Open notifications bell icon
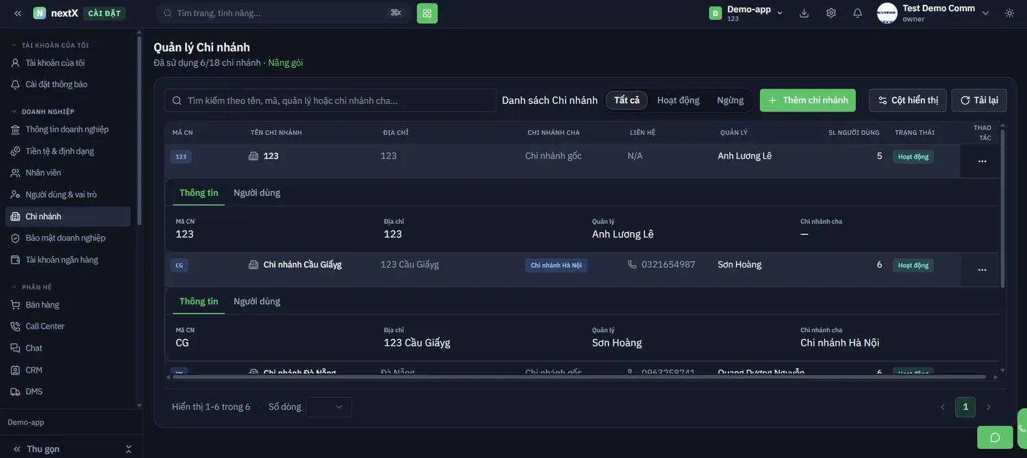This screenshot has width=1027, height=458. tap(857, 13)
